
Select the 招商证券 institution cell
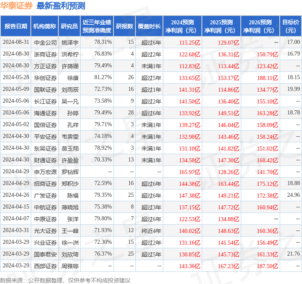click(45, 184)
